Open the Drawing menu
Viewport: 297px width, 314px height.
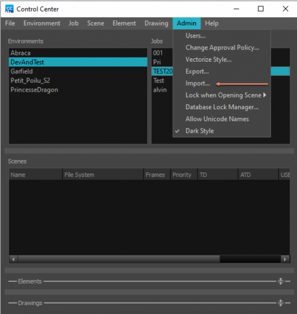(156, 23)
